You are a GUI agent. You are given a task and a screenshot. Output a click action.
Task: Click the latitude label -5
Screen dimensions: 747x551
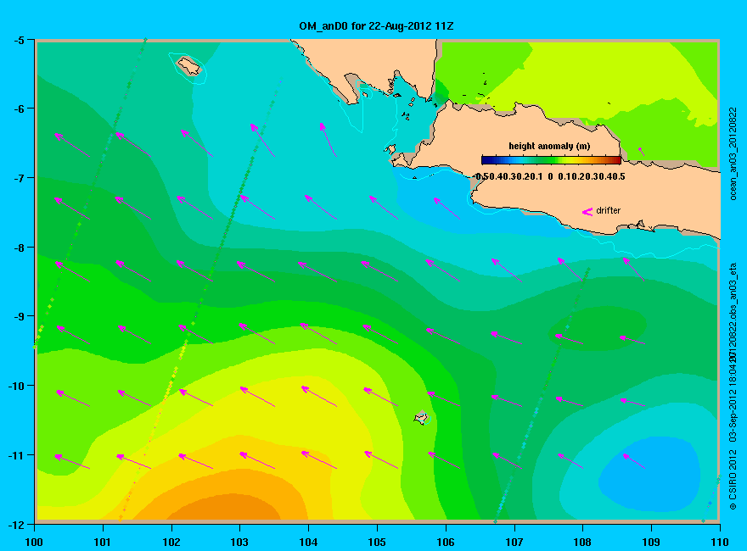(x=18, y=41)
